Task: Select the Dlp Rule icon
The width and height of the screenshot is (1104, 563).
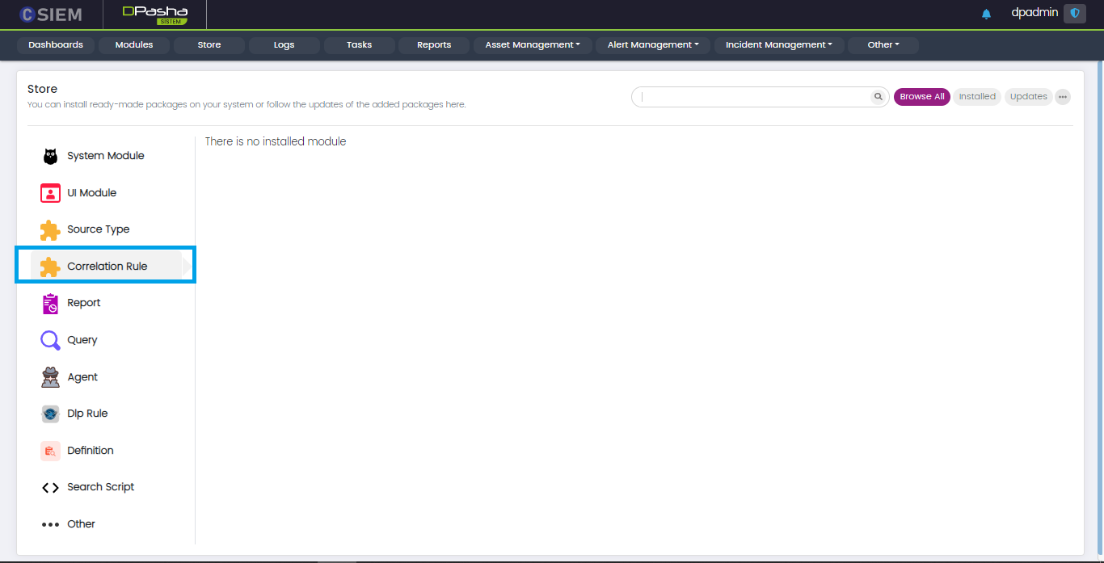Action: [50, 414]
